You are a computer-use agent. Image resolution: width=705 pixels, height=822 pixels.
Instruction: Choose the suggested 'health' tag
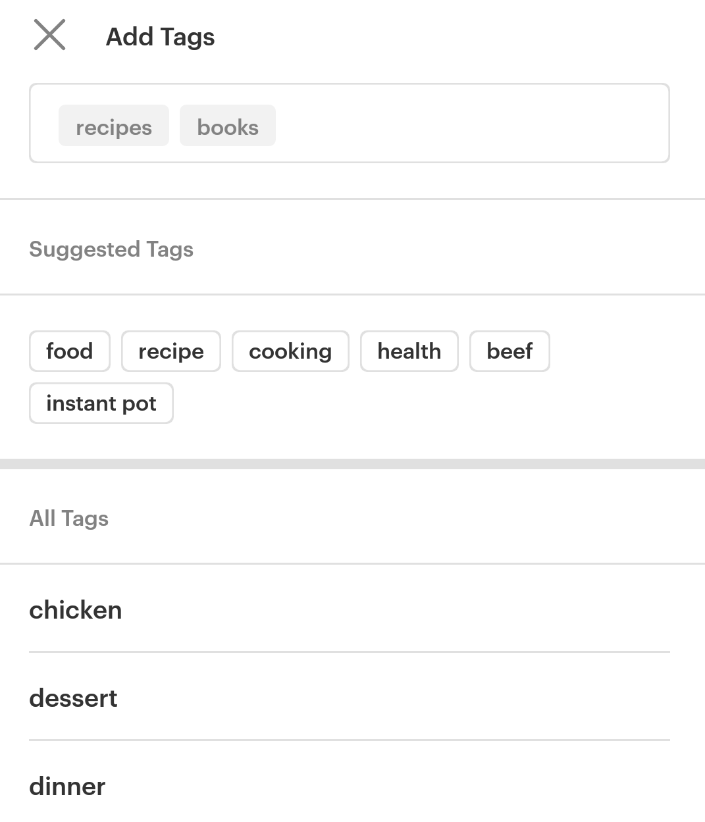(x=409, y=351)
